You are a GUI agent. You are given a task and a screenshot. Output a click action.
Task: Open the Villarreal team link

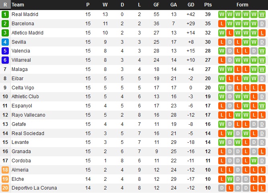click(x=21, y=60)
